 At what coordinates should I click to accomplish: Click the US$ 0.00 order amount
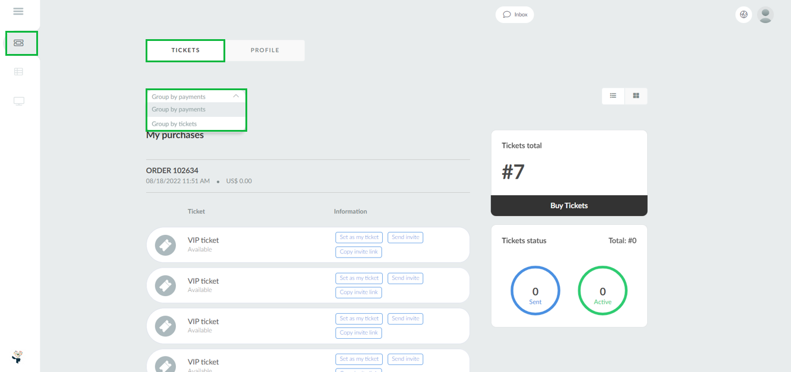tap(239, 181)
